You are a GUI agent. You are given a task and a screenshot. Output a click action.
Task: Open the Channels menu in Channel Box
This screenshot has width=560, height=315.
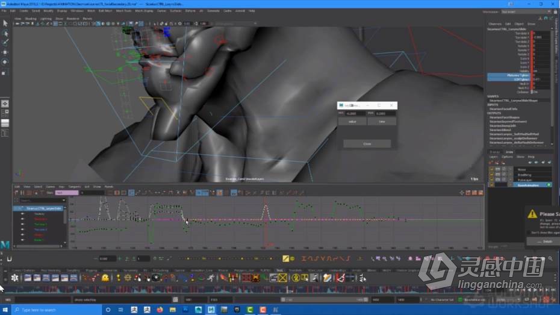pyautogui.click(x=495, y=24)
